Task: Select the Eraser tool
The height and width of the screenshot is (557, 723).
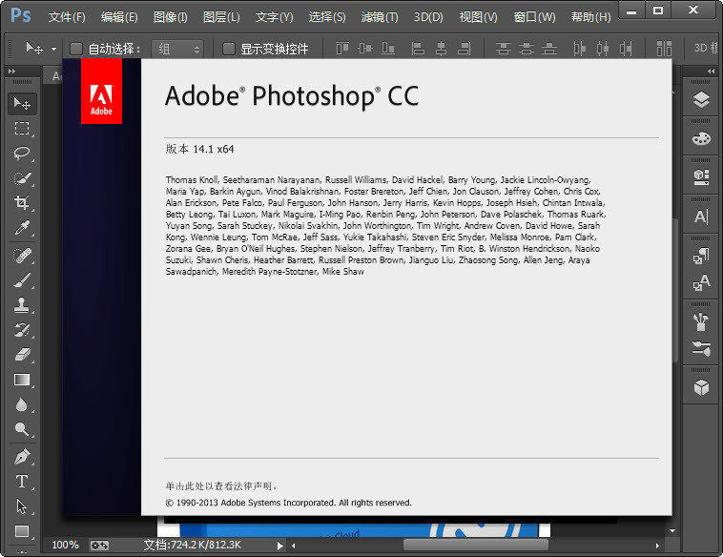Action: [22, 355]
